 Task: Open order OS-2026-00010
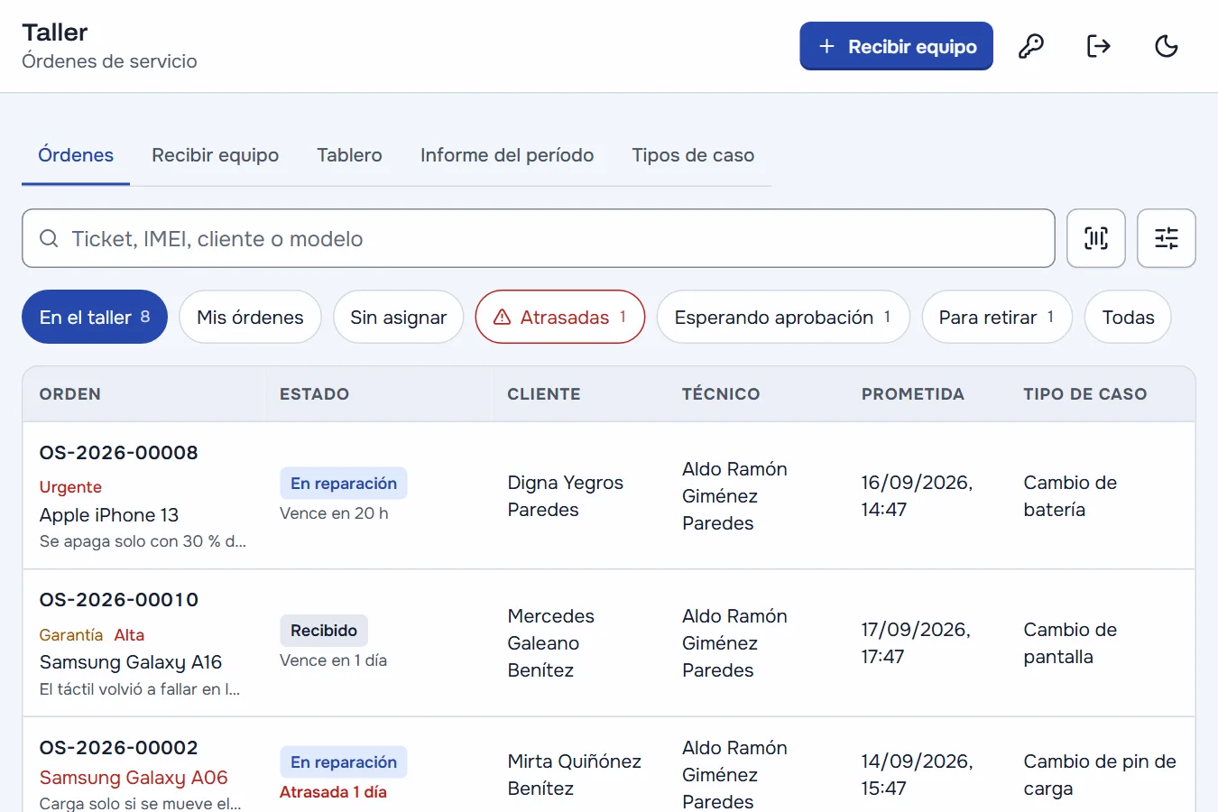pos(119,600)
